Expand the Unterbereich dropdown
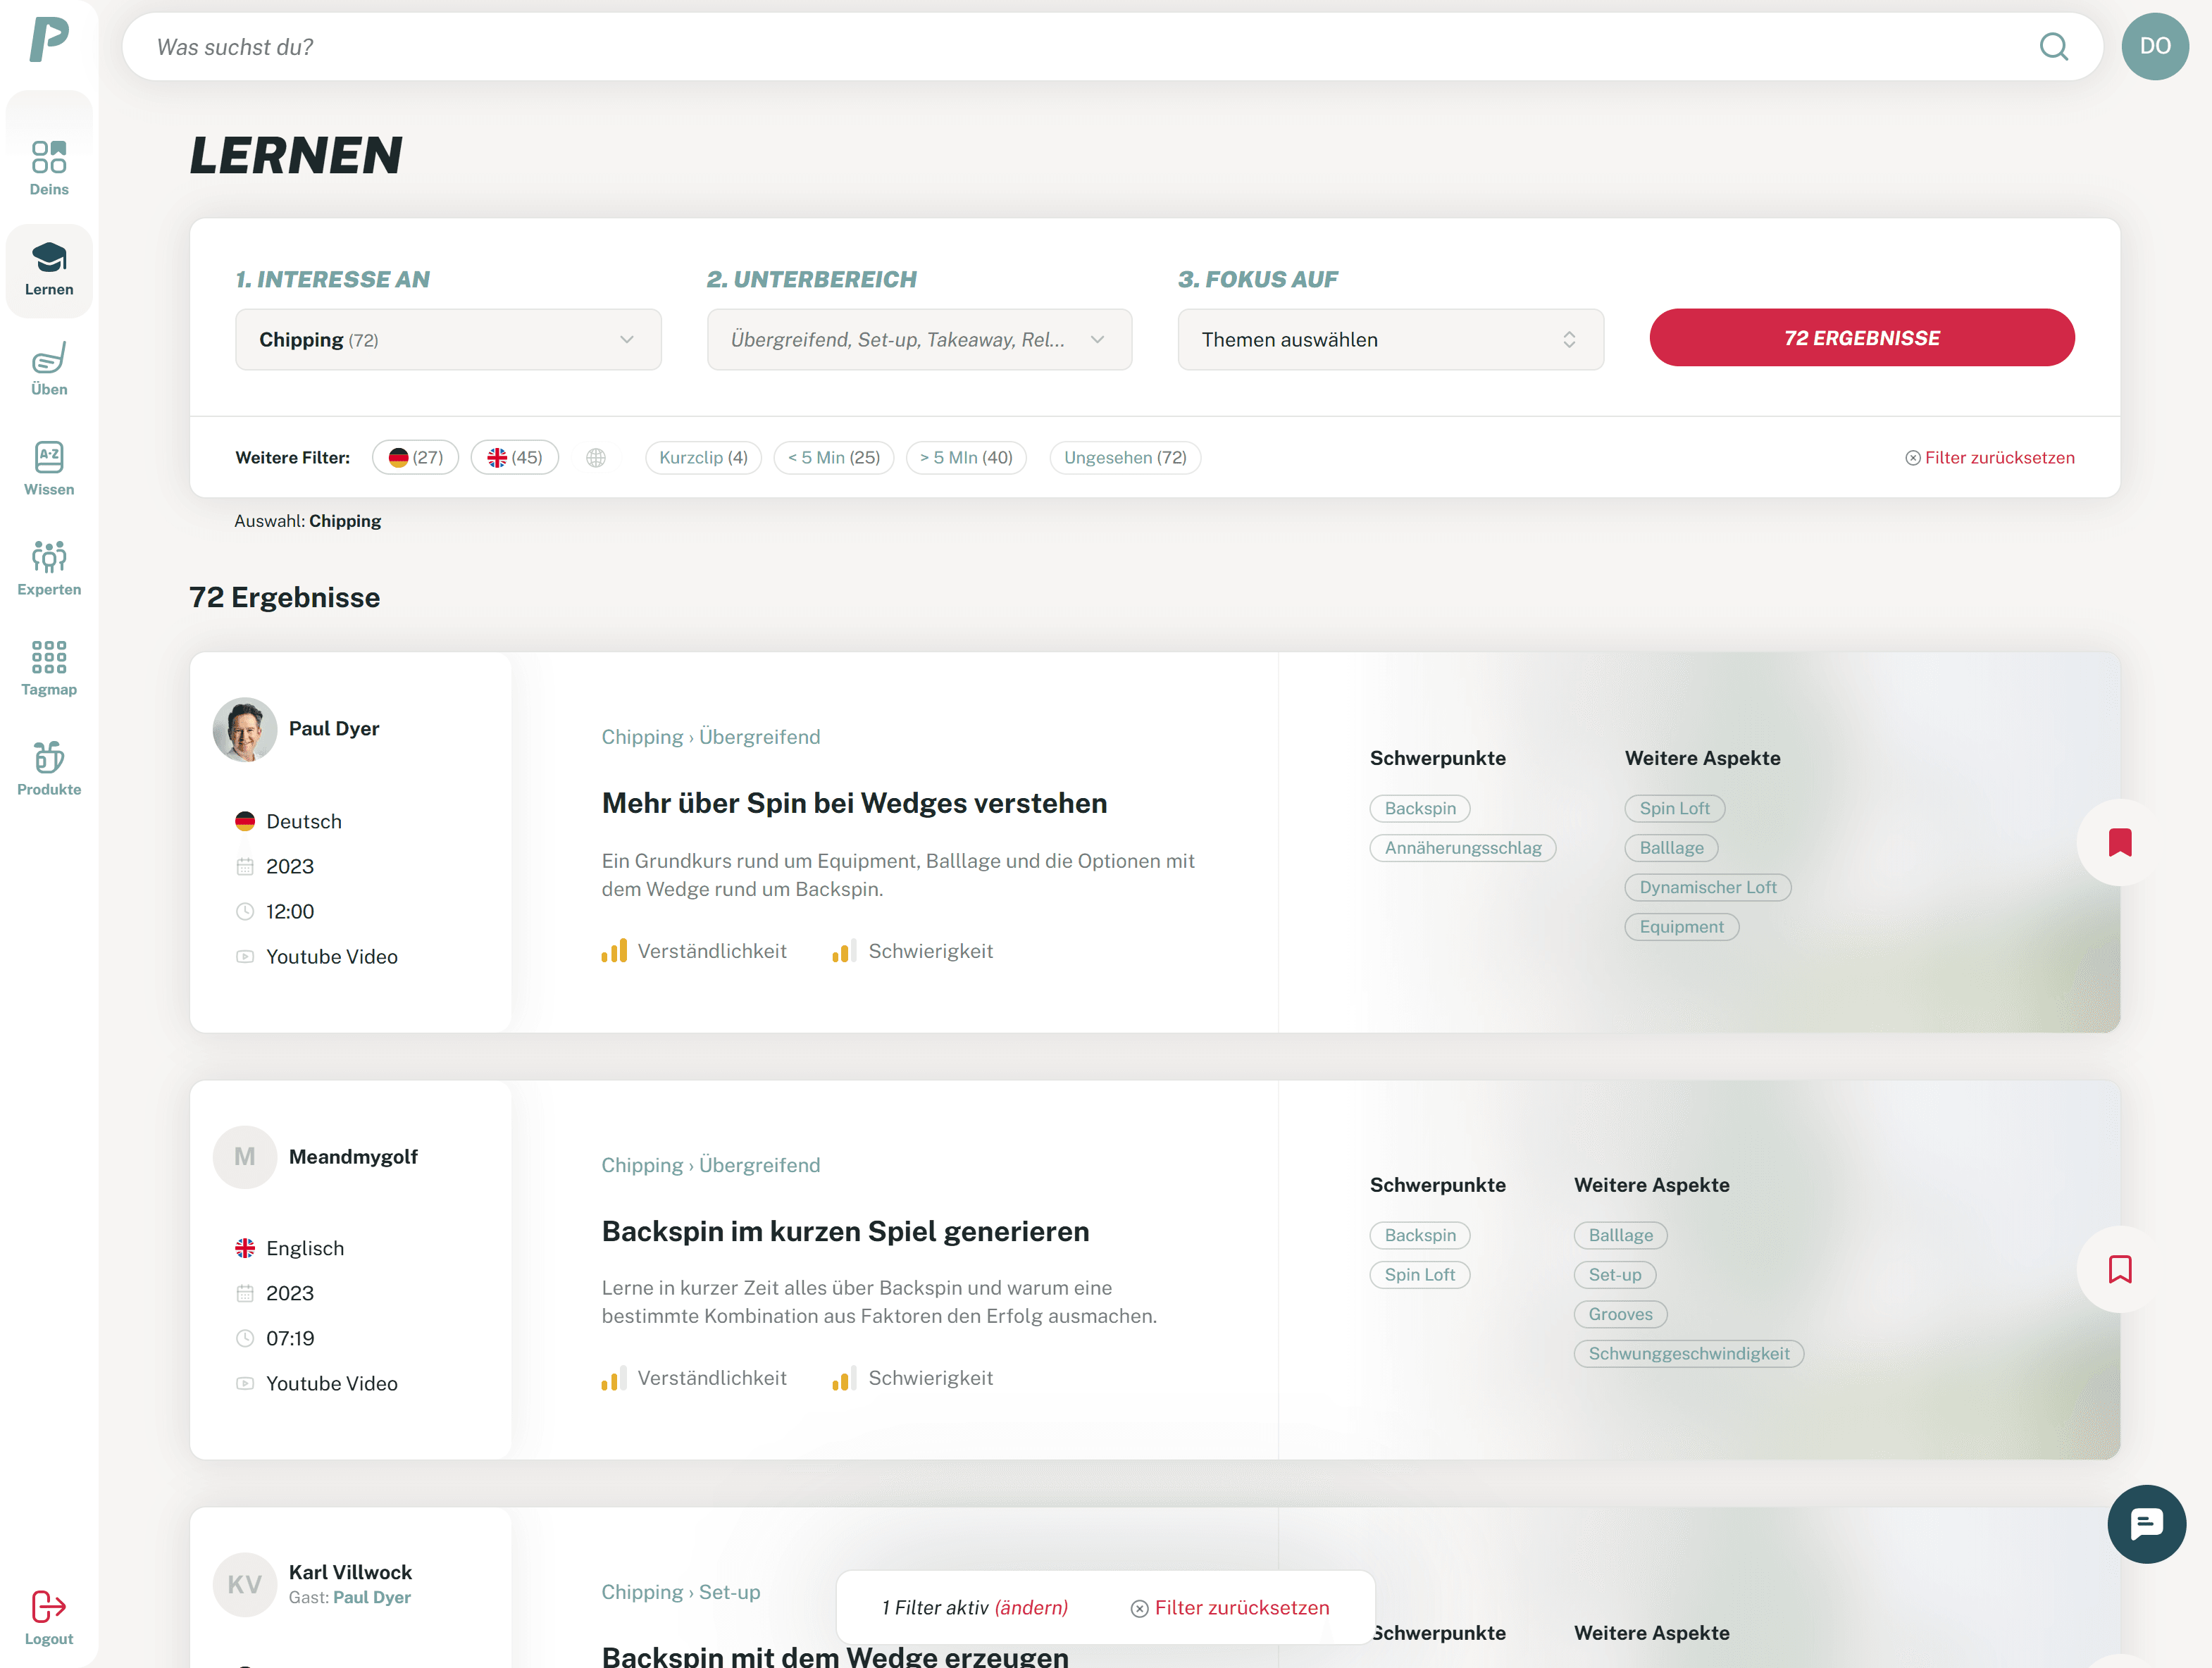2212x1668 pixels. click(919, 339)
